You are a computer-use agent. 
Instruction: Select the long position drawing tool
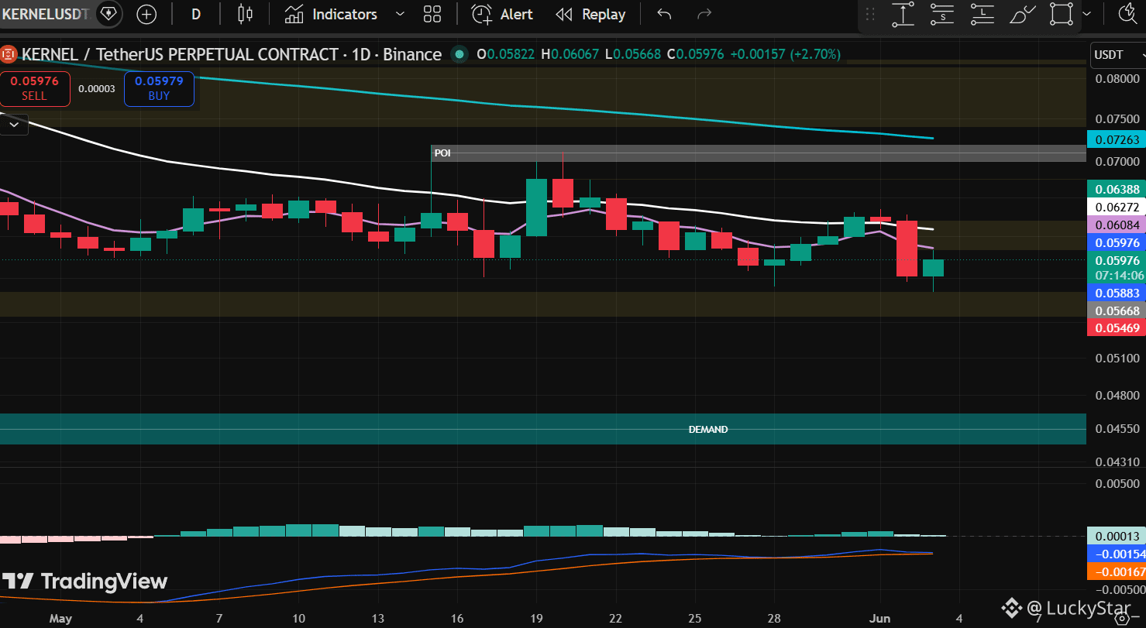point(982,14)
